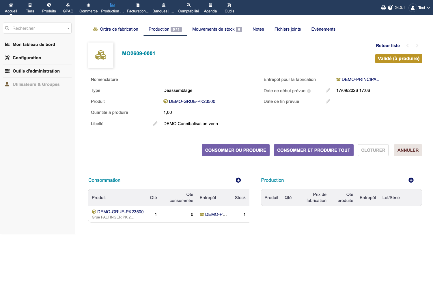Click the help icon beside version 24.0.1
Screen dimensions: 433x289
(x=390, y=8)
